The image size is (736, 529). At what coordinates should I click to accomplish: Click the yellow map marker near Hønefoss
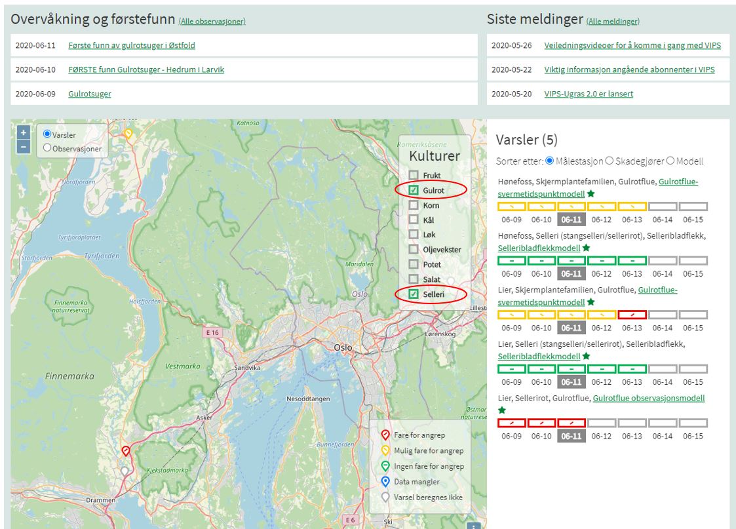coord(128,134)
